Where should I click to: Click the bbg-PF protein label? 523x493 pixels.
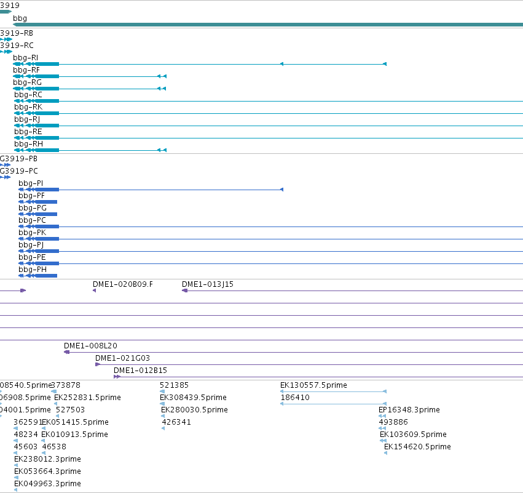pos(31,196)
